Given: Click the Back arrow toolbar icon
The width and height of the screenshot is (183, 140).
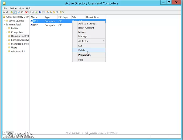Looking at the screenshot, I should coord(4,12).
